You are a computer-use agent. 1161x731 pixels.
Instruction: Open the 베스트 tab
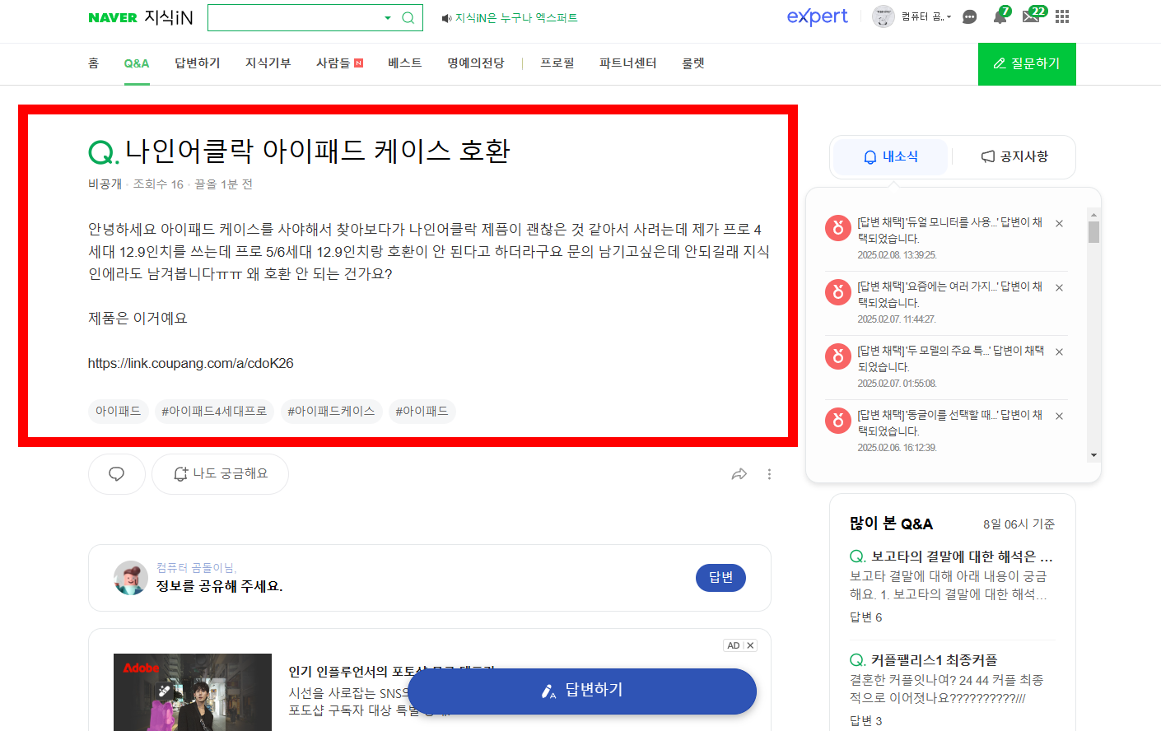pyautogui.click(x=405, y=63)
